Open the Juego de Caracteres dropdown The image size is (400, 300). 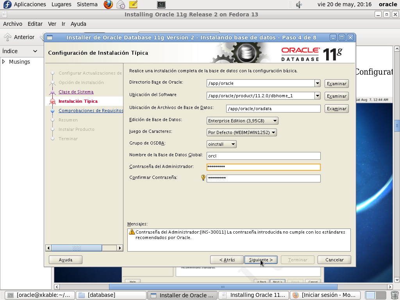pos(241,132)
